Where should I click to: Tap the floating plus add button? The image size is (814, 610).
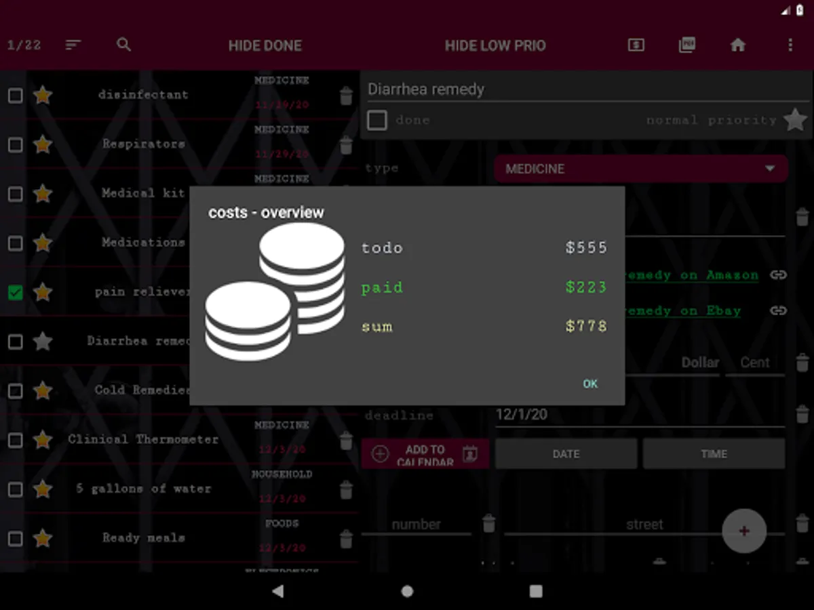point(744,531)
